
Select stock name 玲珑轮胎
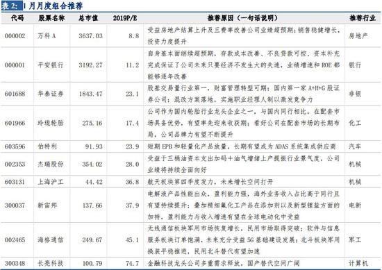(51, 123)
